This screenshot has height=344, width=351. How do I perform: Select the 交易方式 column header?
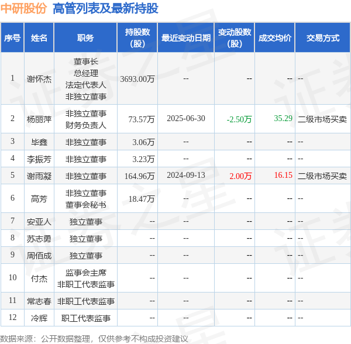point(323,38)
